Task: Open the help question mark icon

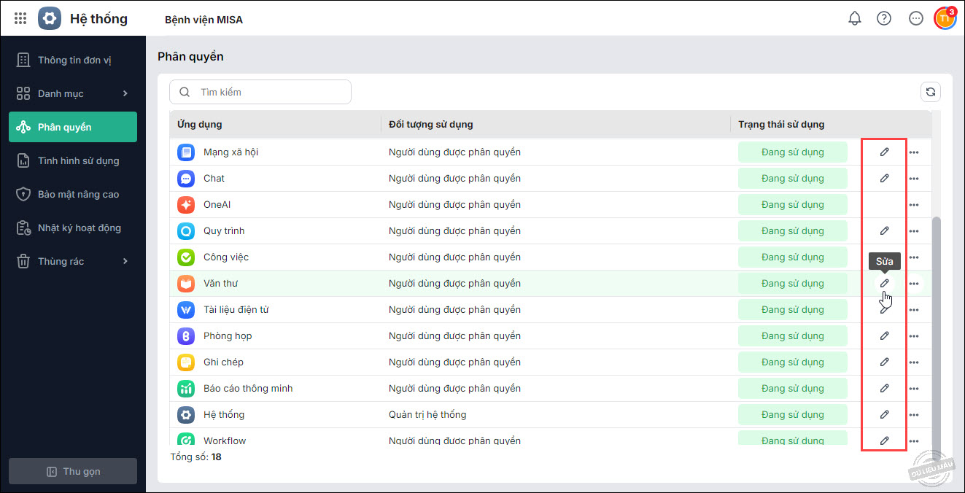Action: coord(884,18)
